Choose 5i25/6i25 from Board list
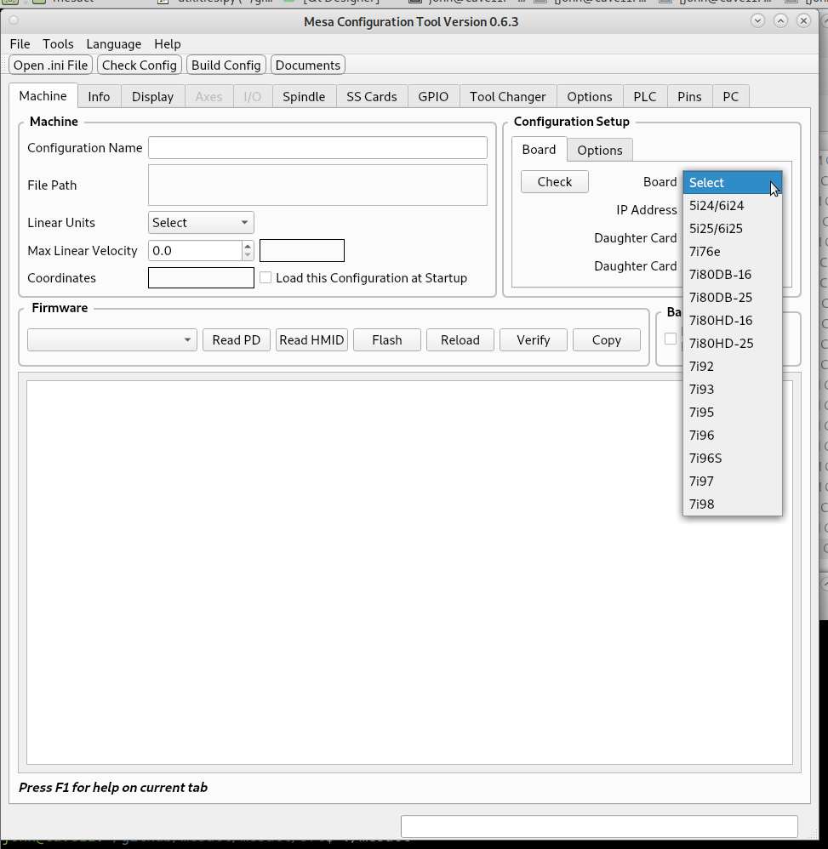 [732, 229]
